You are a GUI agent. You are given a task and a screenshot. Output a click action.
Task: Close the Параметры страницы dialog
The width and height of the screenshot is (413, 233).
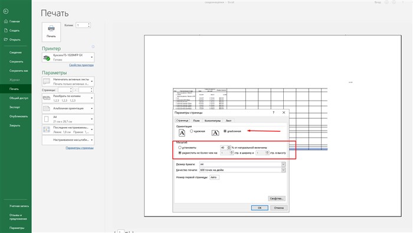(284, 112)
